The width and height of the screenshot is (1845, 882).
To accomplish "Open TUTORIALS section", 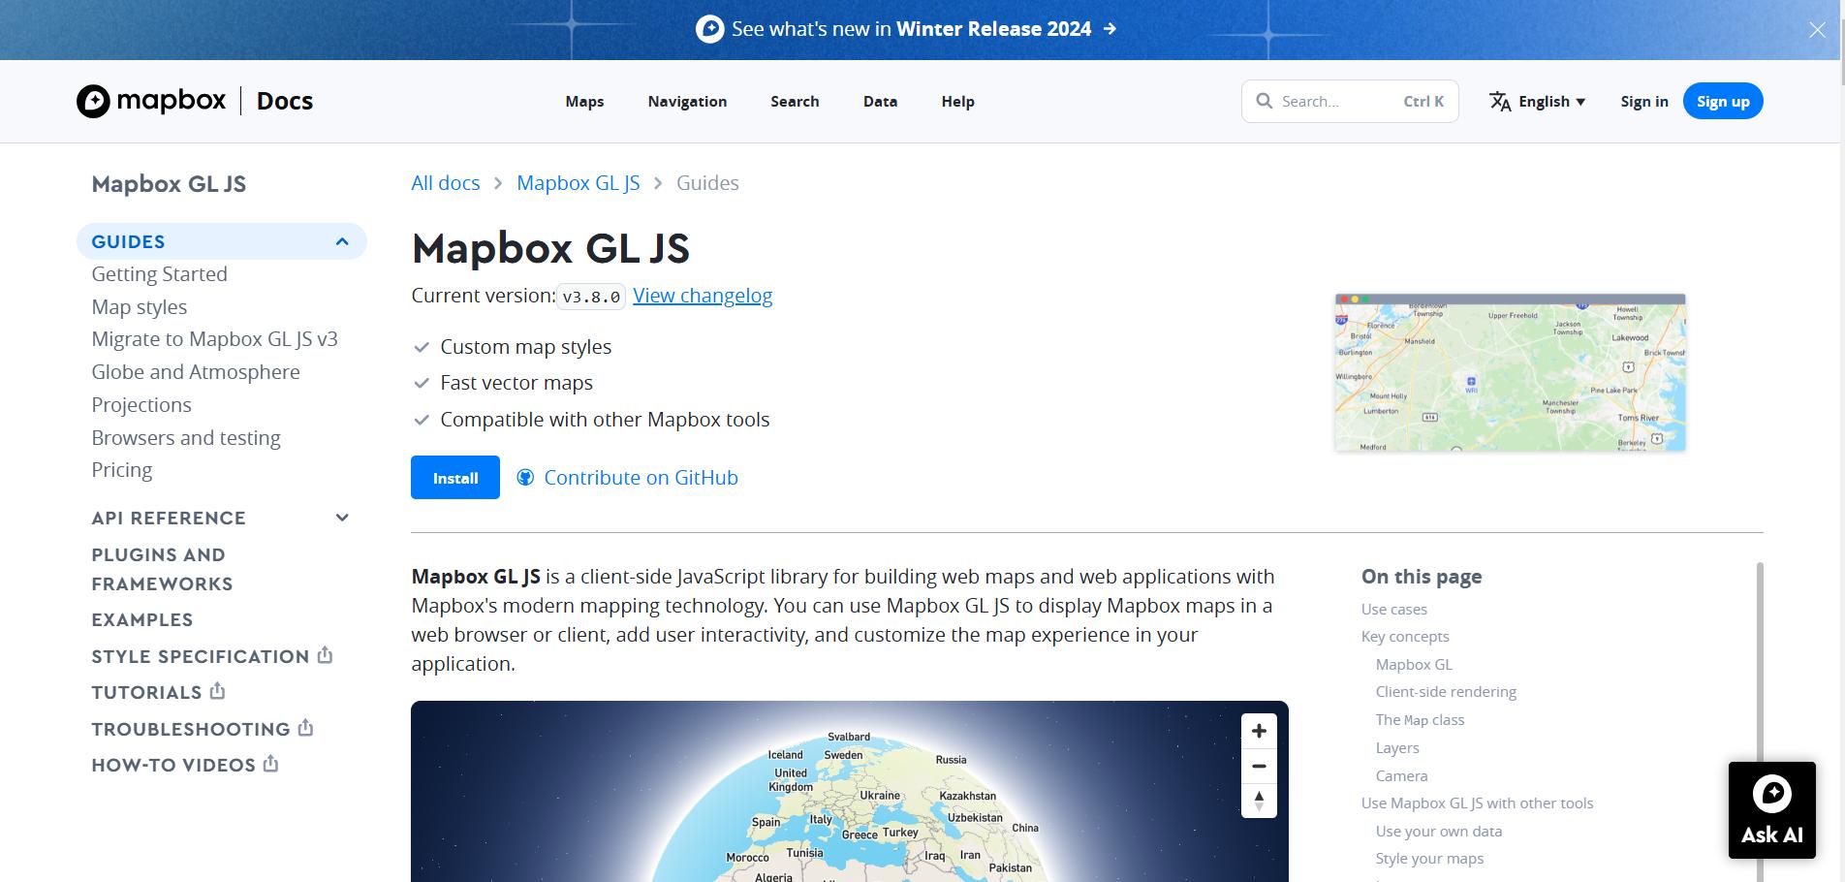I will tap(146, 692).
